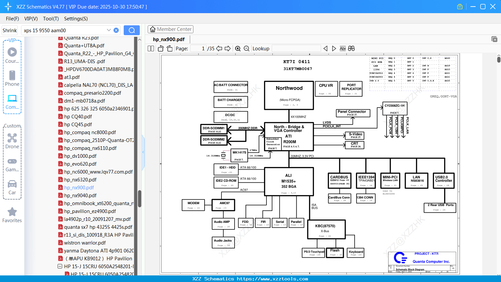
Task: Open hp_compaq nc8000.pdf file
Action: point(90,132)
